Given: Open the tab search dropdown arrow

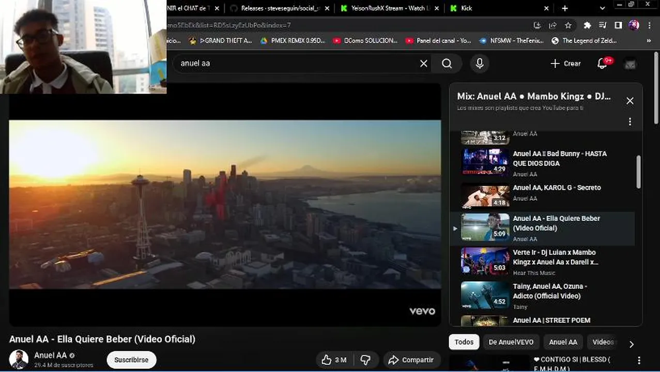Looking at the screenshot, I should click(x=602, y=8).
